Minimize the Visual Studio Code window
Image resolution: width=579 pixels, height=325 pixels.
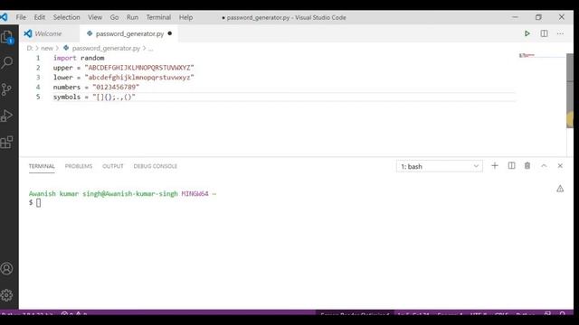point(515,17)
